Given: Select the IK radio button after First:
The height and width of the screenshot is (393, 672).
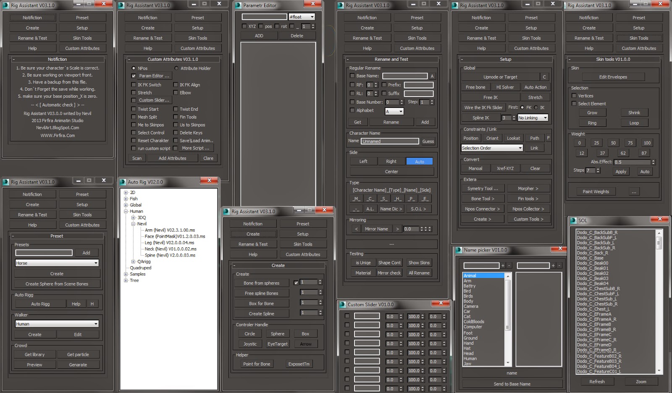Looking at the screenshot, I should point(536,107).
